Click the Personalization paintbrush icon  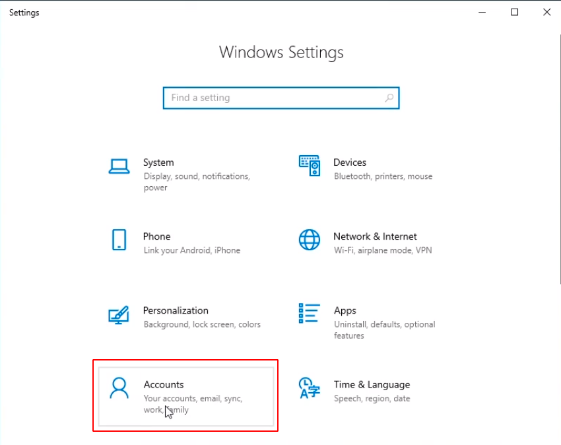pos(119,315)
